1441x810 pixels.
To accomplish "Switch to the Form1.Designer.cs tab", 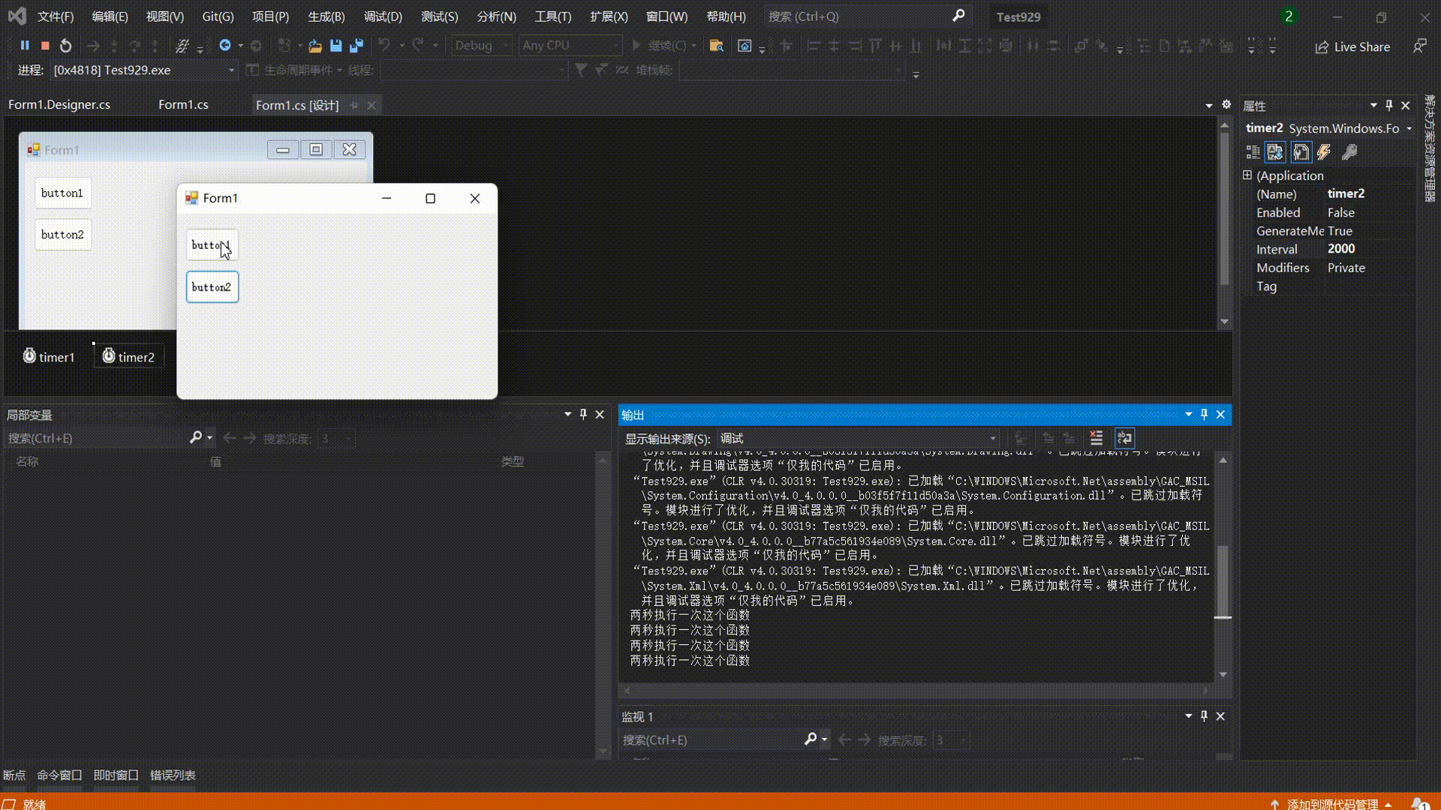I will (x=59, y=105).
